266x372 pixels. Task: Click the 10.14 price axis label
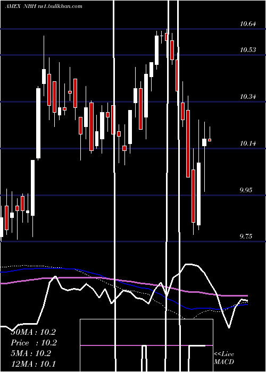pyautogui.click(x=248, y=143)
